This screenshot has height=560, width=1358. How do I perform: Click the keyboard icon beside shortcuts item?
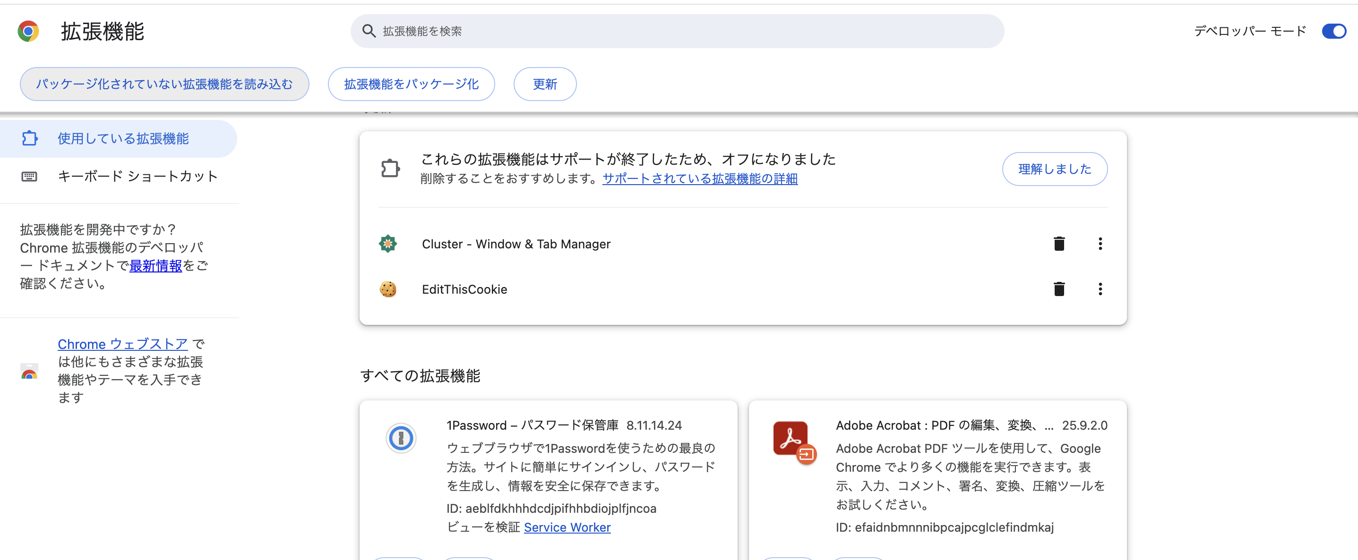pos(29,177)
